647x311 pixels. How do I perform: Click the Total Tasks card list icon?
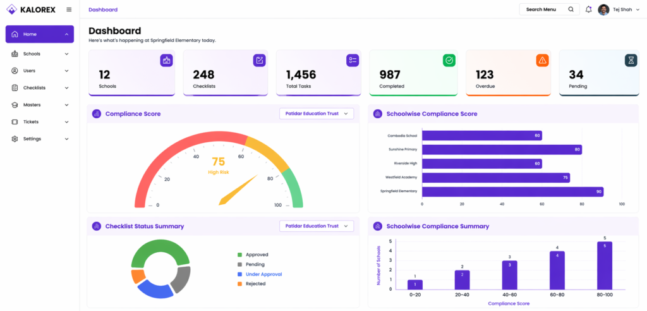pos(353,60)
